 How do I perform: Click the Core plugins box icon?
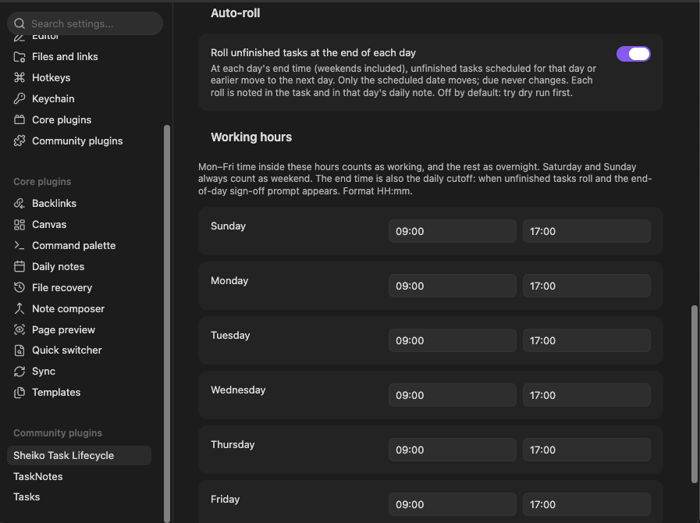(20, 119)
